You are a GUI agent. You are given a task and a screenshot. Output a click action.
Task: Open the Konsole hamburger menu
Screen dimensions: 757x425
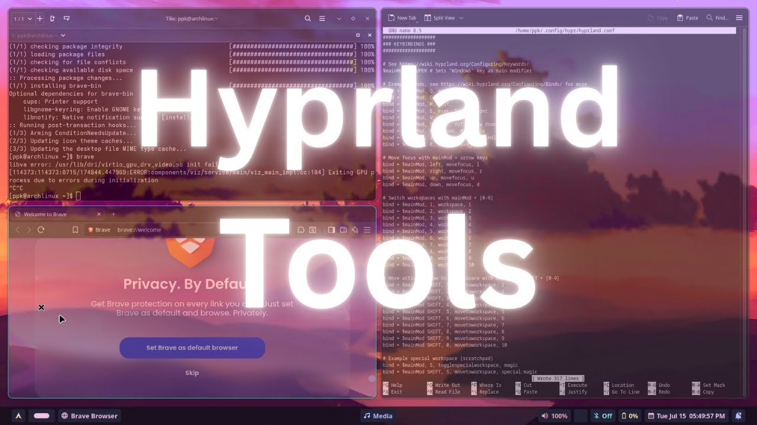pyautogui.click(x=739, y=18)
